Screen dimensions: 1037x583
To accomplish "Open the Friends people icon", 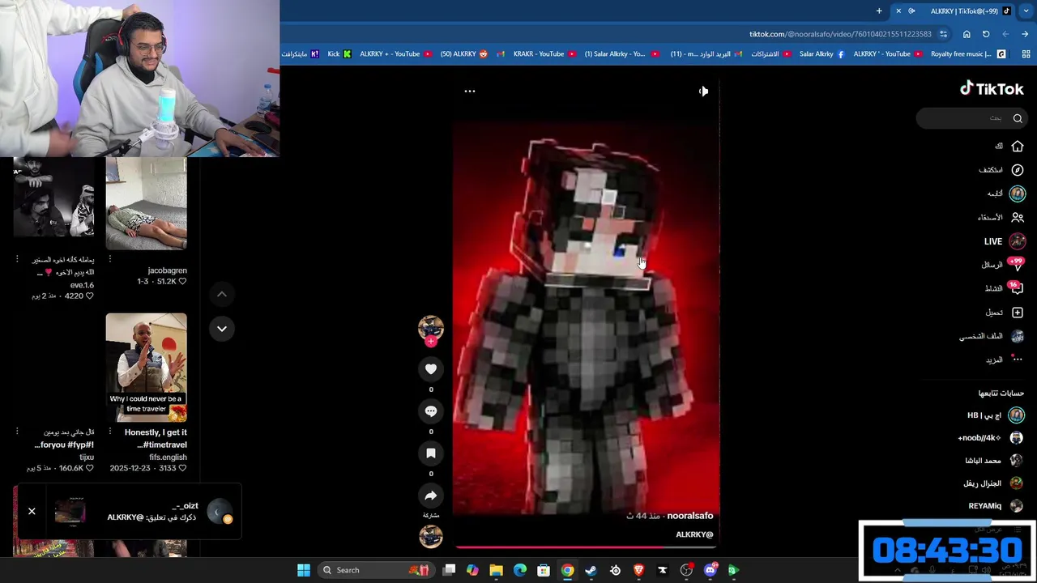I will (1018, 217).
